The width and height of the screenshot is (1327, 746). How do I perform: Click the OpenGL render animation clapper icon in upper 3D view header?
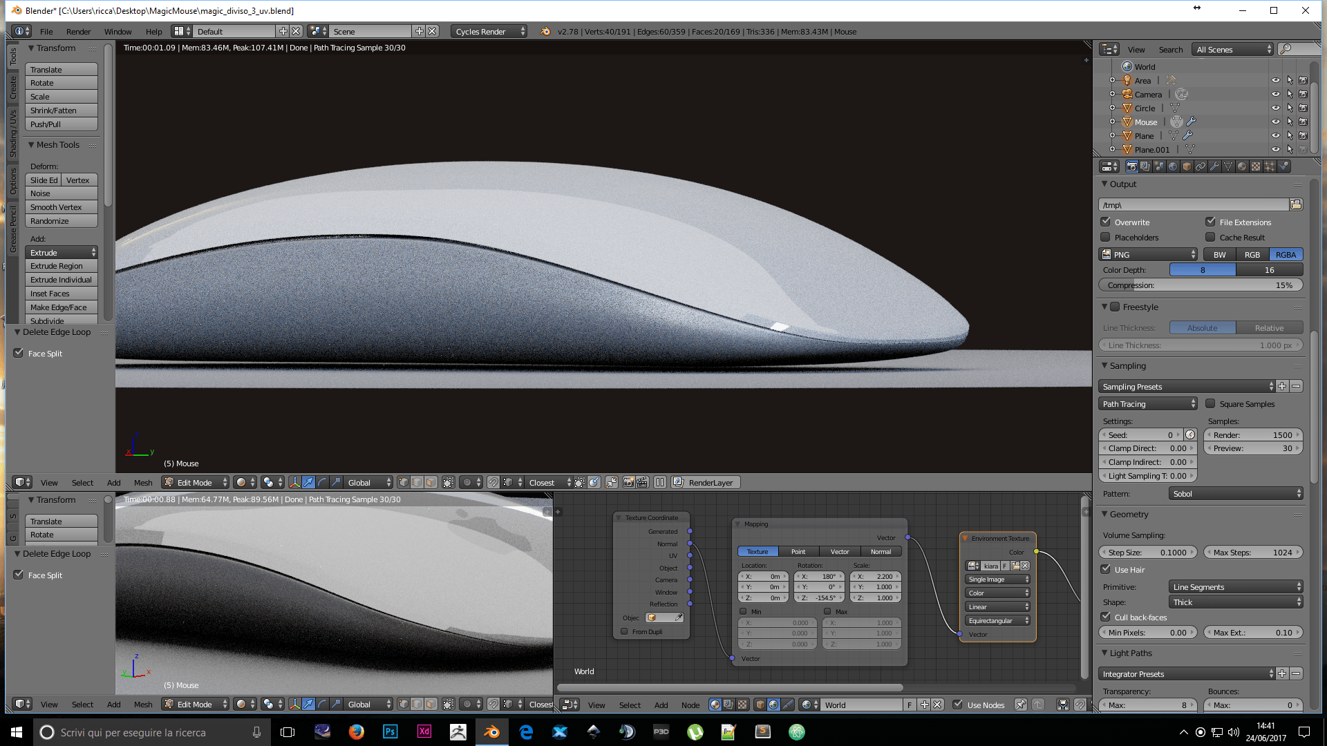pos(642,482)
